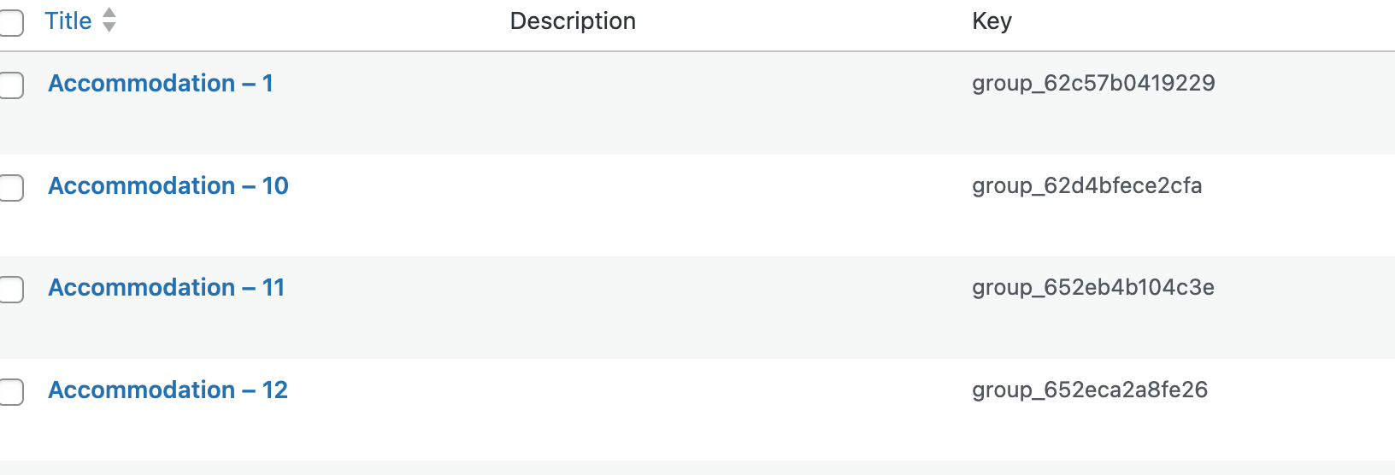Edit the Accommodation – 11 field group
Screen dimensions: 1395x475
point(166,287)
